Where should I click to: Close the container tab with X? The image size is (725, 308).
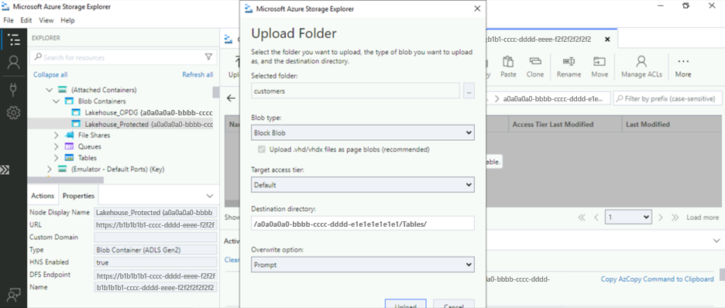tap(607, 39)
